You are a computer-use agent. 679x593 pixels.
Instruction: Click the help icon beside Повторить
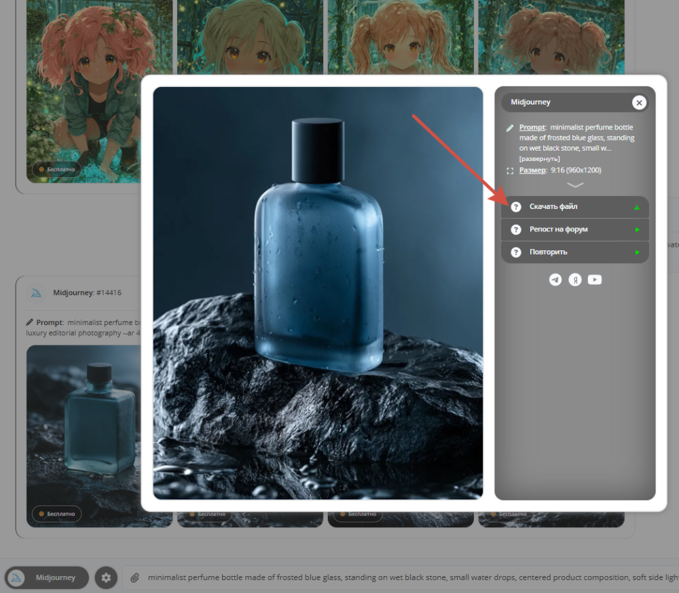click(x=516, y=252)
